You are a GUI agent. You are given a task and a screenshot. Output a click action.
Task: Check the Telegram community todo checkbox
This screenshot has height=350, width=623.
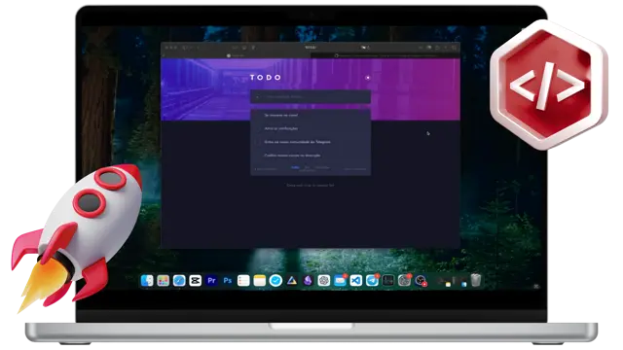(x=257, y=142)
